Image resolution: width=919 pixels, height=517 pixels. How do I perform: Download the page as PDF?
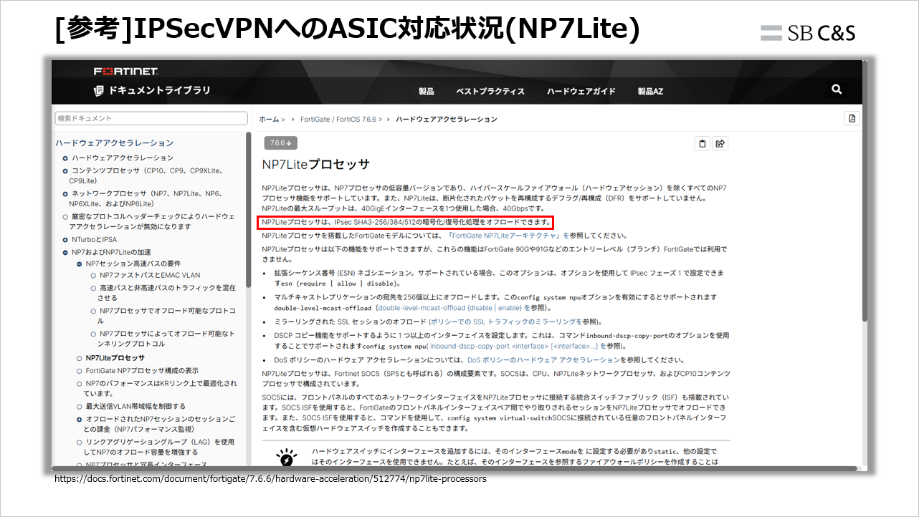coord(851,118)
